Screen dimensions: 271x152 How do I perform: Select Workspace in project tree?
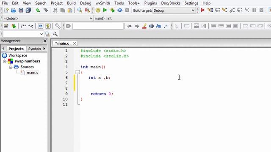click(18, 55)
